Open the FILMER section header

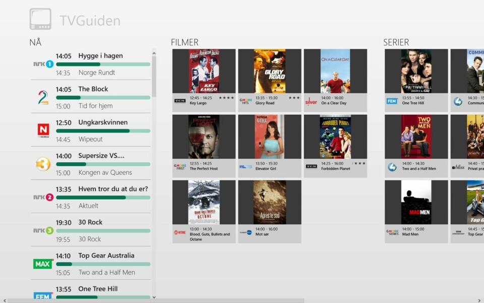[x=185, y=43]
